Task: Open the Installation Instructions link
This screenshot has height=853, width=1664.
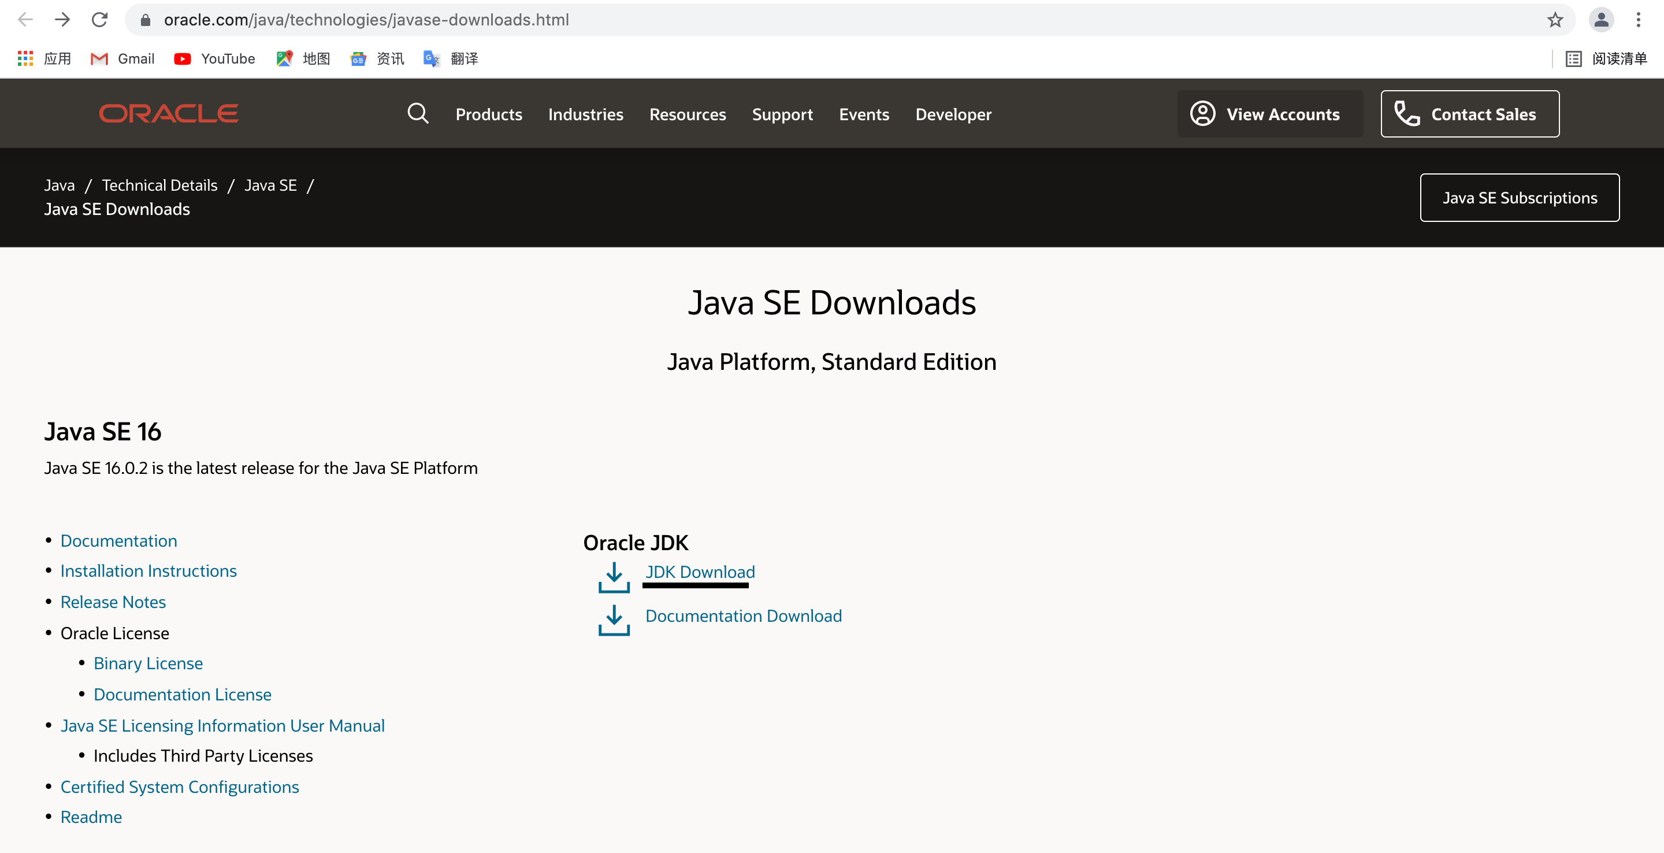Action: coord(148,571)
